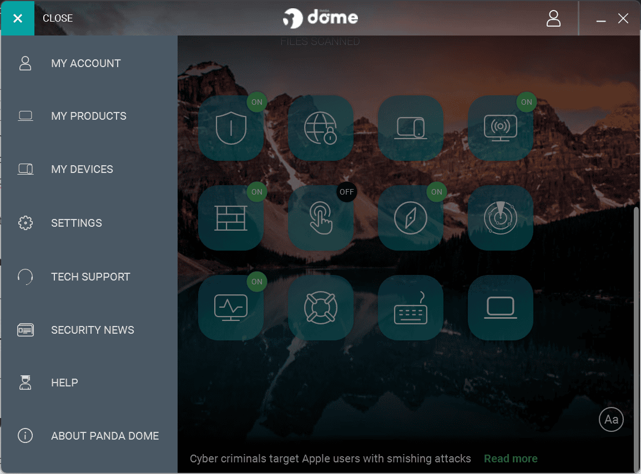The width and height of the screenshot is (641, 474).
Task: Open Tech Support menu item
Action: pos(89,277)
